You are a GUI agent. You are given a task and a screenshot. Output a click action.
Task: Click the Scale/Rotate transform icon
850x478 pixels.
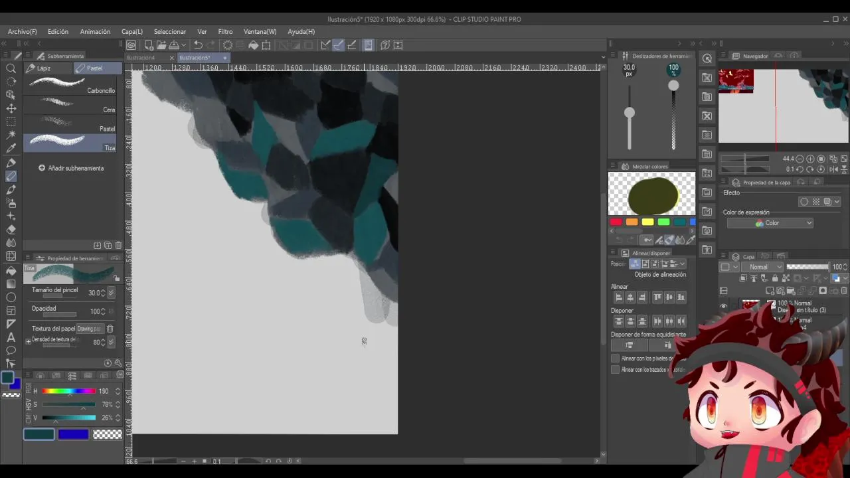coord(266,45)
